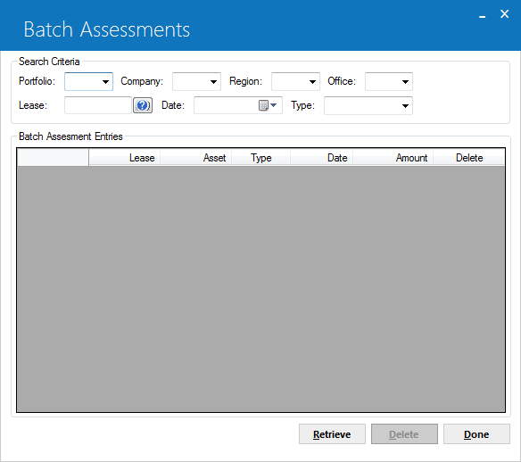Click the Done button
Screen dimensions: 521x462
click(x=476, y=434)
